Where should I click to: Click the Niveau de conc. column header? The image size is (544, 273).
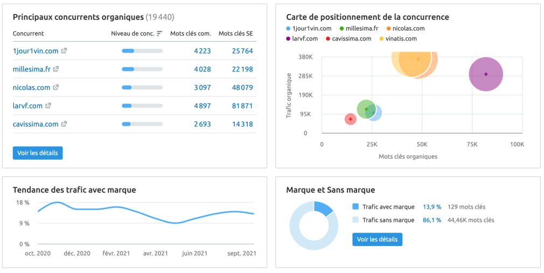[x=133, y=33]
